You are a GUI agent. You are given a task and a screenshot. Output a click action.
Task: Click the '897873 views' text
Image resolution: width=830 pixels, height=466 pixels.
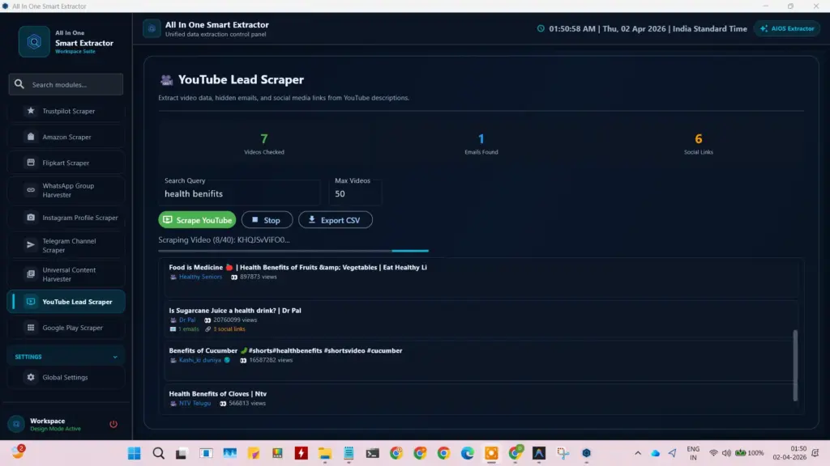pos(259,277)
